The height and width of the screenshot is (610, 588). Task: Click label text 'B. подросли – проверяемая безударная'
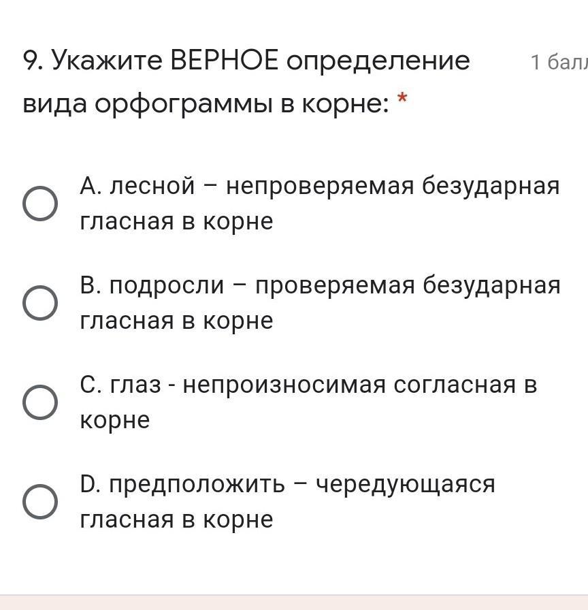coord(319,285)
